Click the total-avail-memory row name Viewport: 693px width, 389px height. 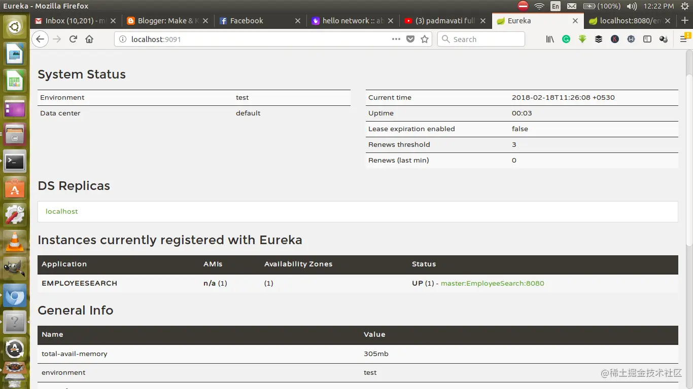pyautogui.click(x=75, y=354)
